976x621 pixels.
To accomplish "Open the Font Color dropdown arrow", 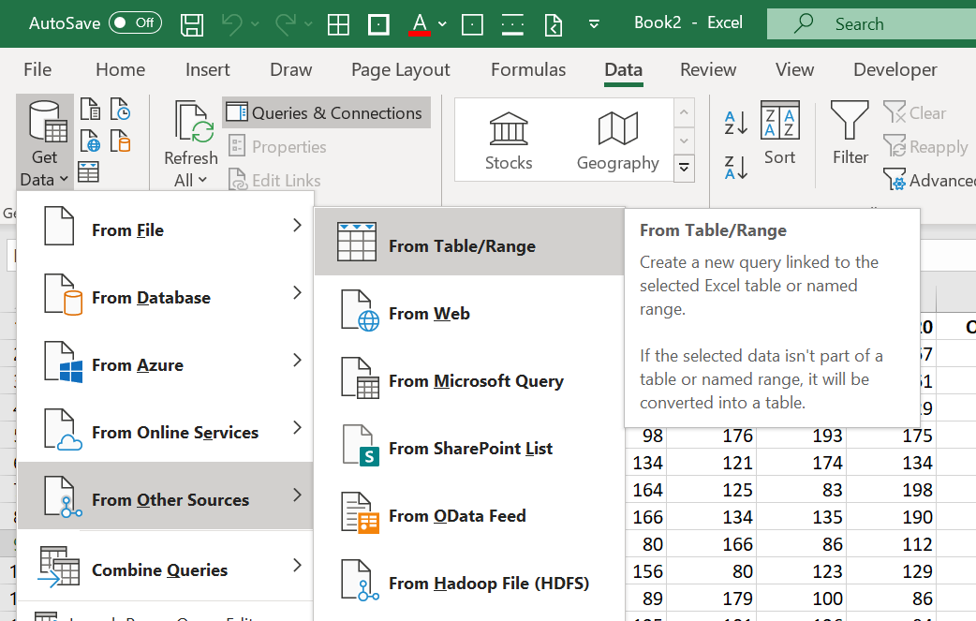I will click(x=442, y=24).
